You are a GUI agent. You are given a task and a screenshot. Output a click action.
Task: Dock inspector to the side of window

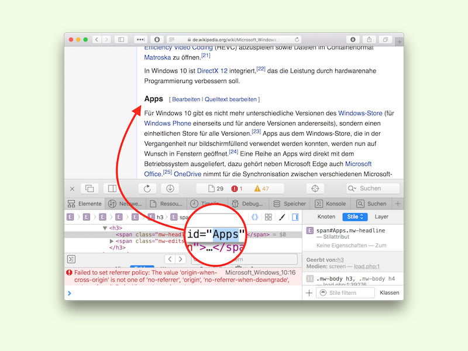click(x=112, y=188)
